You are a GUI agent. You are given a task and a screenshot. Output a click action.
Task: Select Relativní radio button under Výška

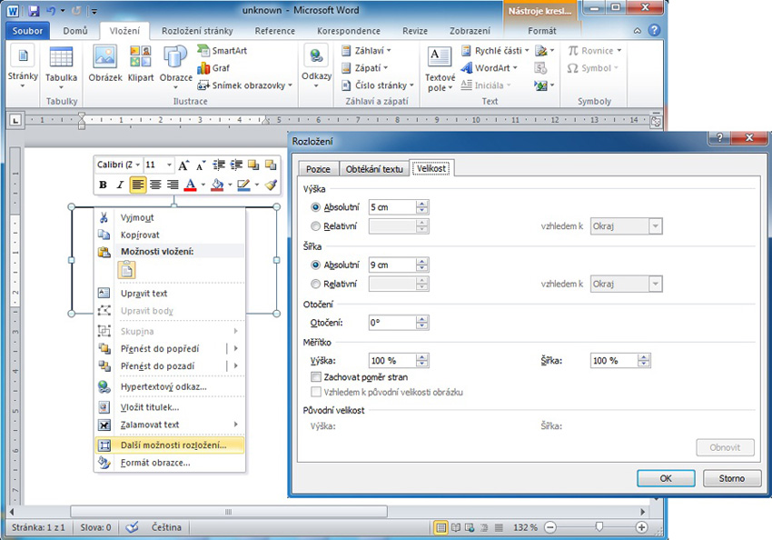coord(316,226)
